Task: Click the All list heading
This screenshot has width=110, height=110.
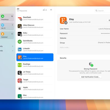Action: point(18,9)
